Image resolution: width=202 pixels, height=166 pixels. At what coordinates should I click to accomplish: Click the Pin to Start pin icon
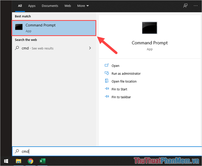click(107, 89)
